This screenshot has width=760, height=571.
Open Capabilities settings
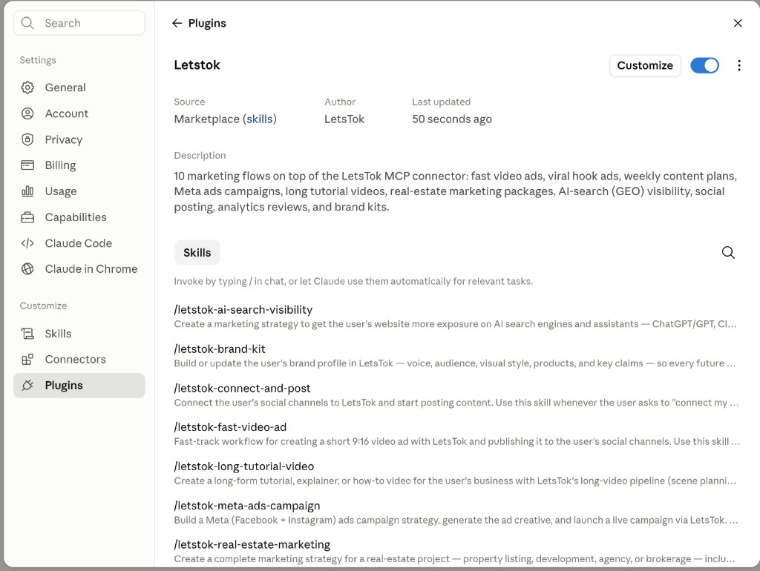coord(79,217)
